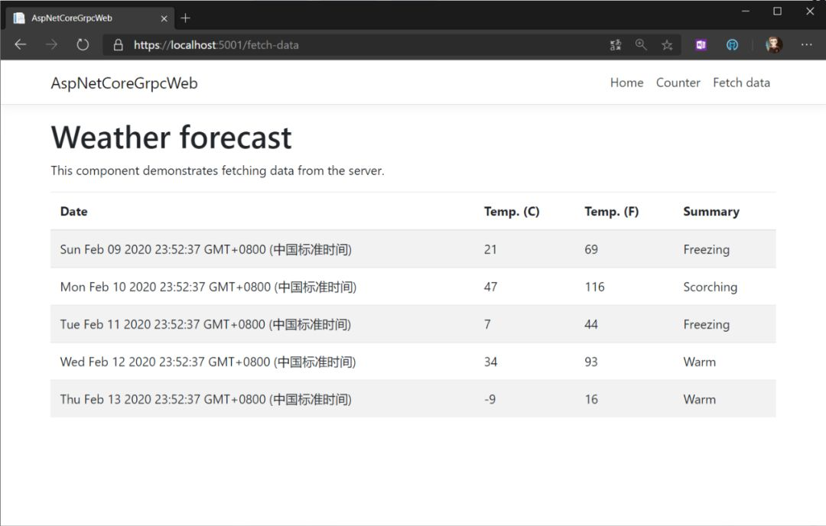Screen dimensions: 826x526
Task: Click Warm summary in Wed Feb 12 row
Action: point(700,362)
